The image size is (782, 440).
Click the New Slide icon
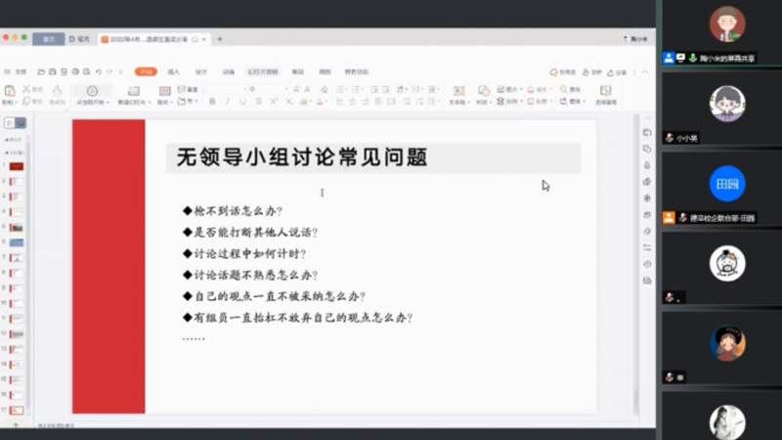[x=134, y=91]
